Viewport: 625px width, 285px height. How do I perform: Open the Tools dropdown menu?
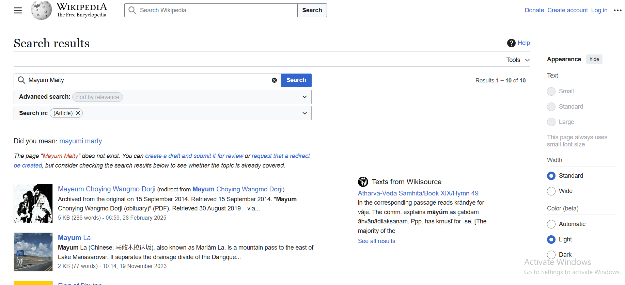[x=518, y=60]
